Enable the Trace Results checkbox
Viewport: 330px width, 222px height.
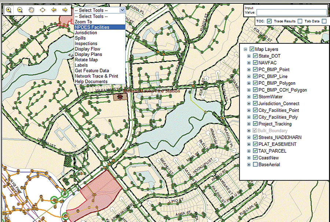click(300, 21)
